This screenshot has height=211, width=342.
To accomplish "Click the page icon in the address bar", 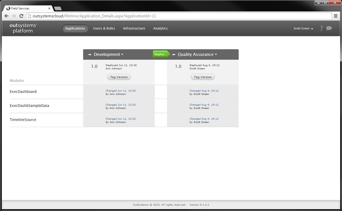I will tap(30, 16).
